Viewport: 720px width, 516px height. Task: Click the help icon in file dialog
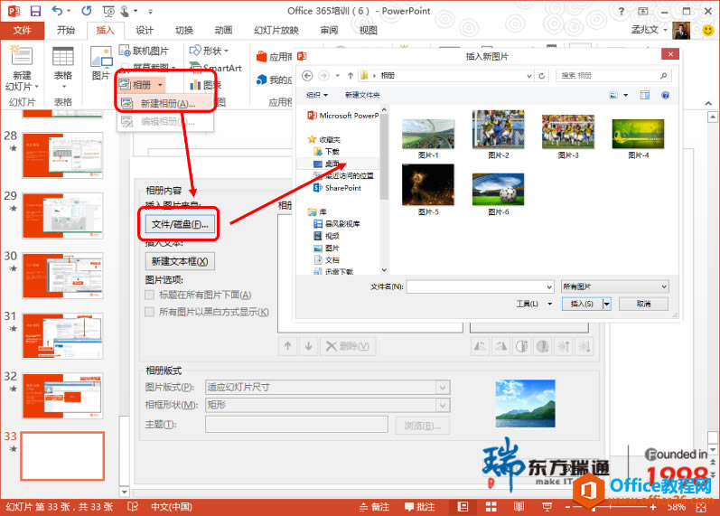pos(665,95)
